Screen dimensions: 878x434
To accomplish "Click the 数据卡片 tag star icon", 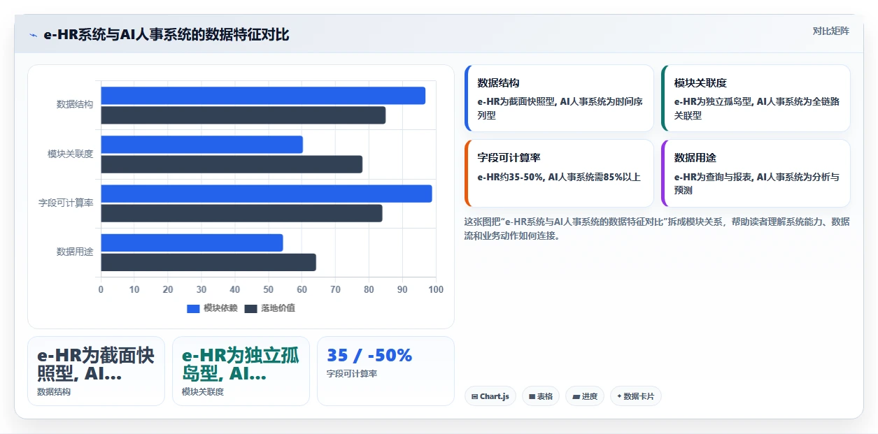I will (619, 396).
